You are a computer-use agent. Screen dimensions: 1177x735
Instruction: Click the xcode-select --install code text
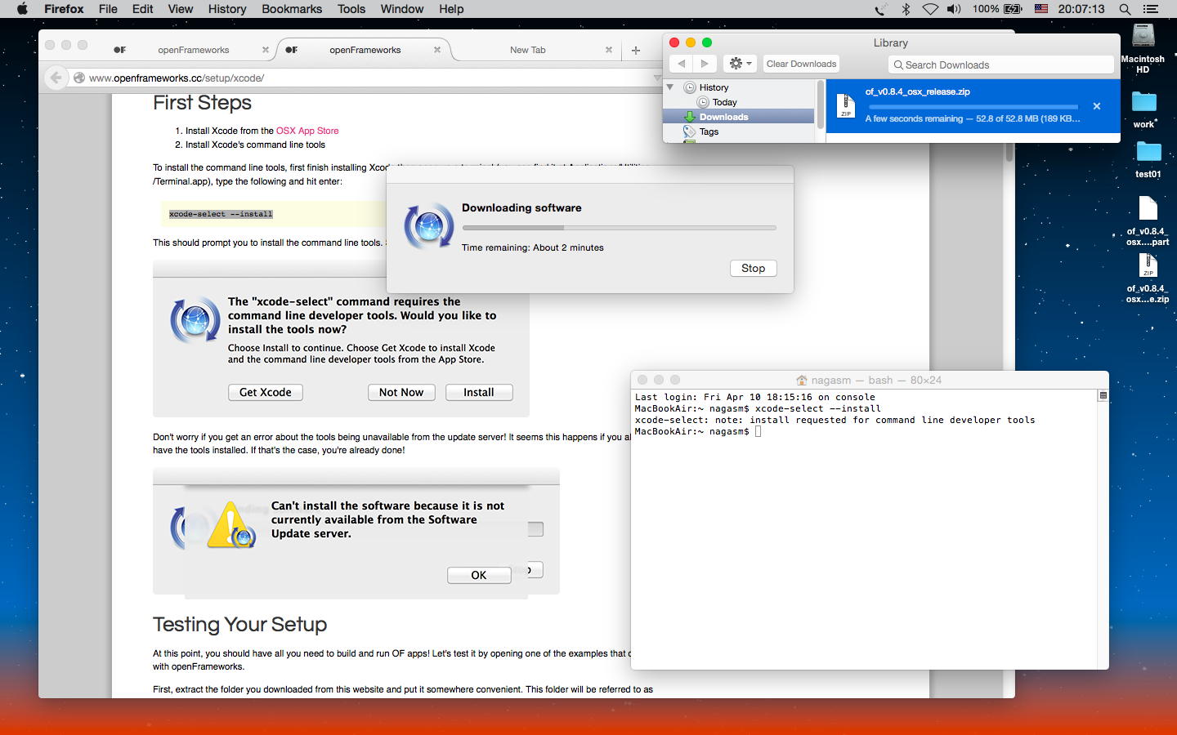coord(221,214)
